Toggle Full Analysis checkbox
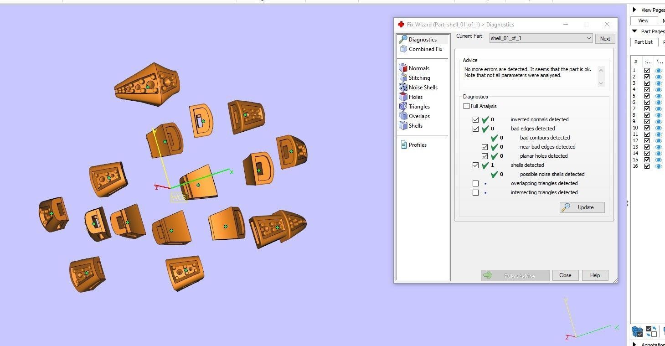The image size is (665, 346). coord(466,106)
